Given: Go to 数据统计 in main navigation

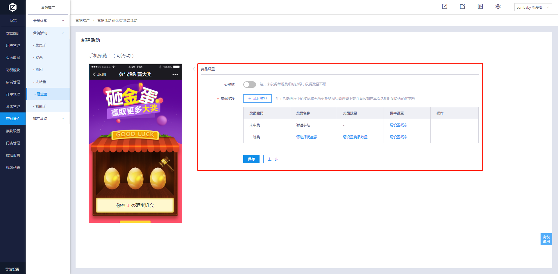Looking at the screenshot, I should [13, 33].
